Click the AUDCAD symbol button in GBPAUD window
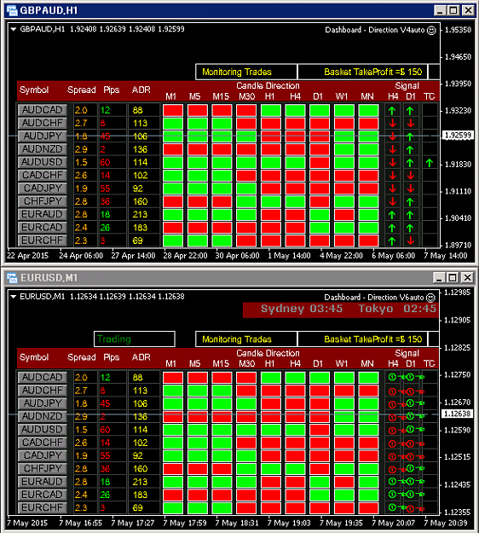Viewport: 479px width, 533px height. [42, 110]
